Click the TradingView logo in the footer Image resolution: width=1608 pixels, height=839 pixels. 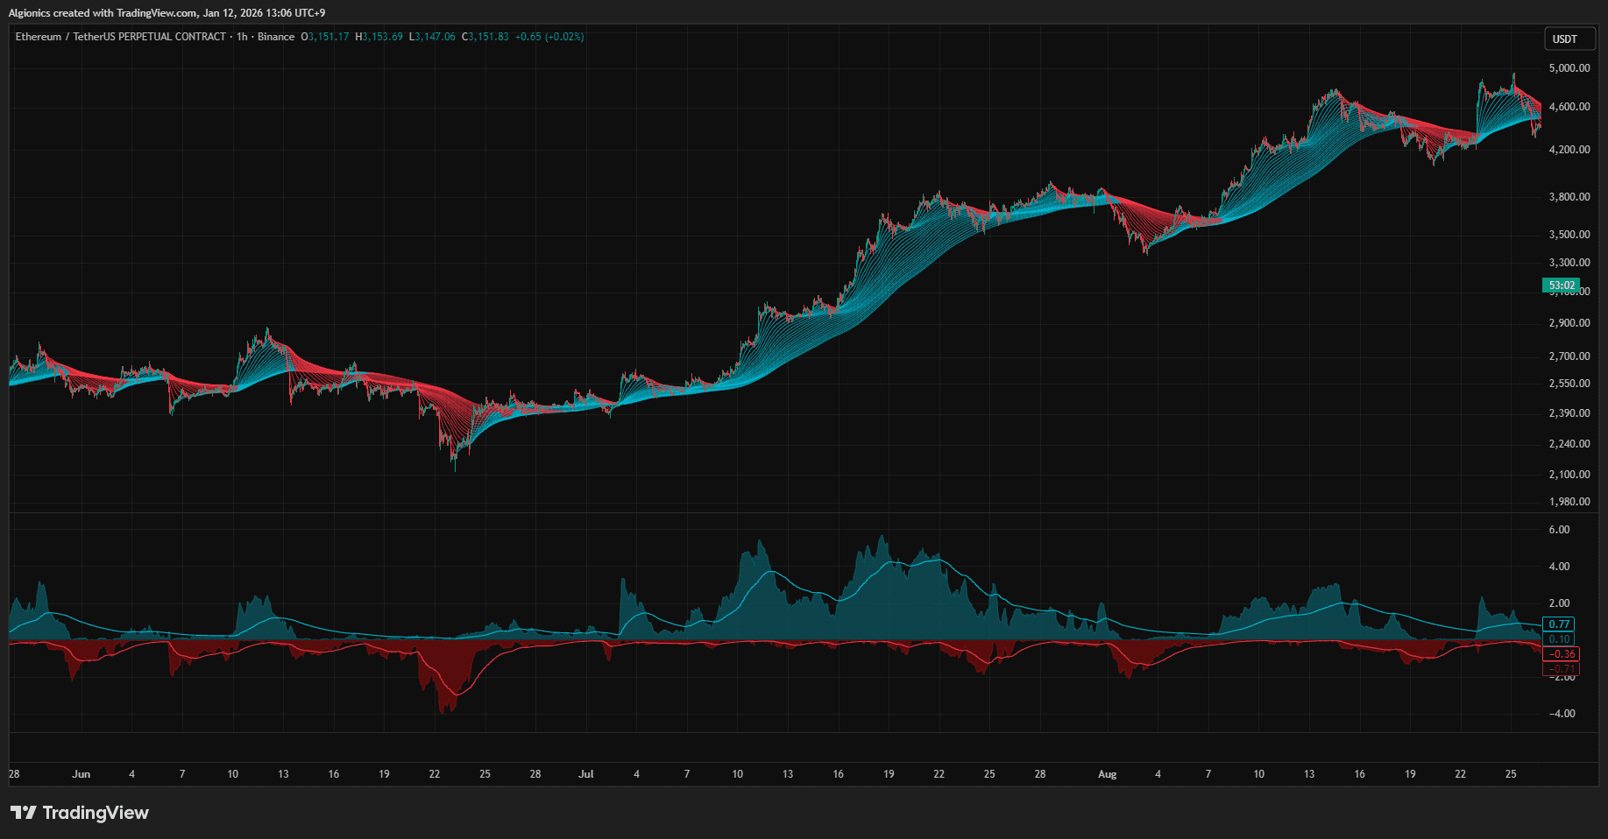80,813
